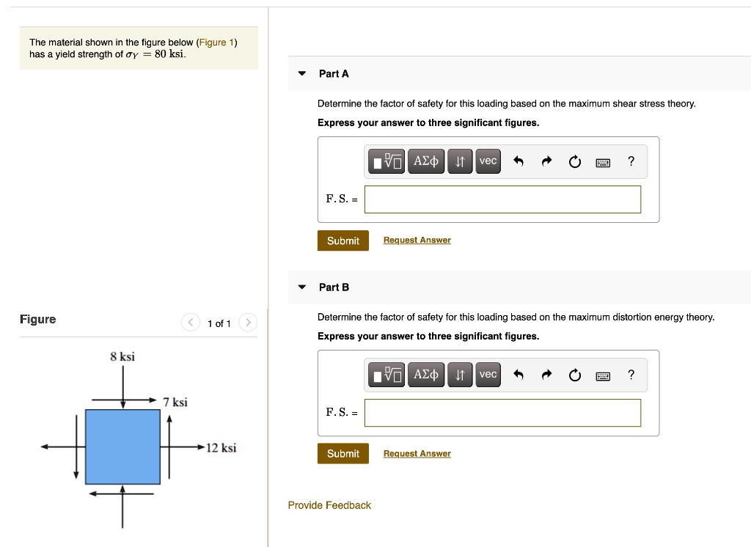Collapse the Part A section
This screenshot has width=751, height=547.
(x=301, y=73)
